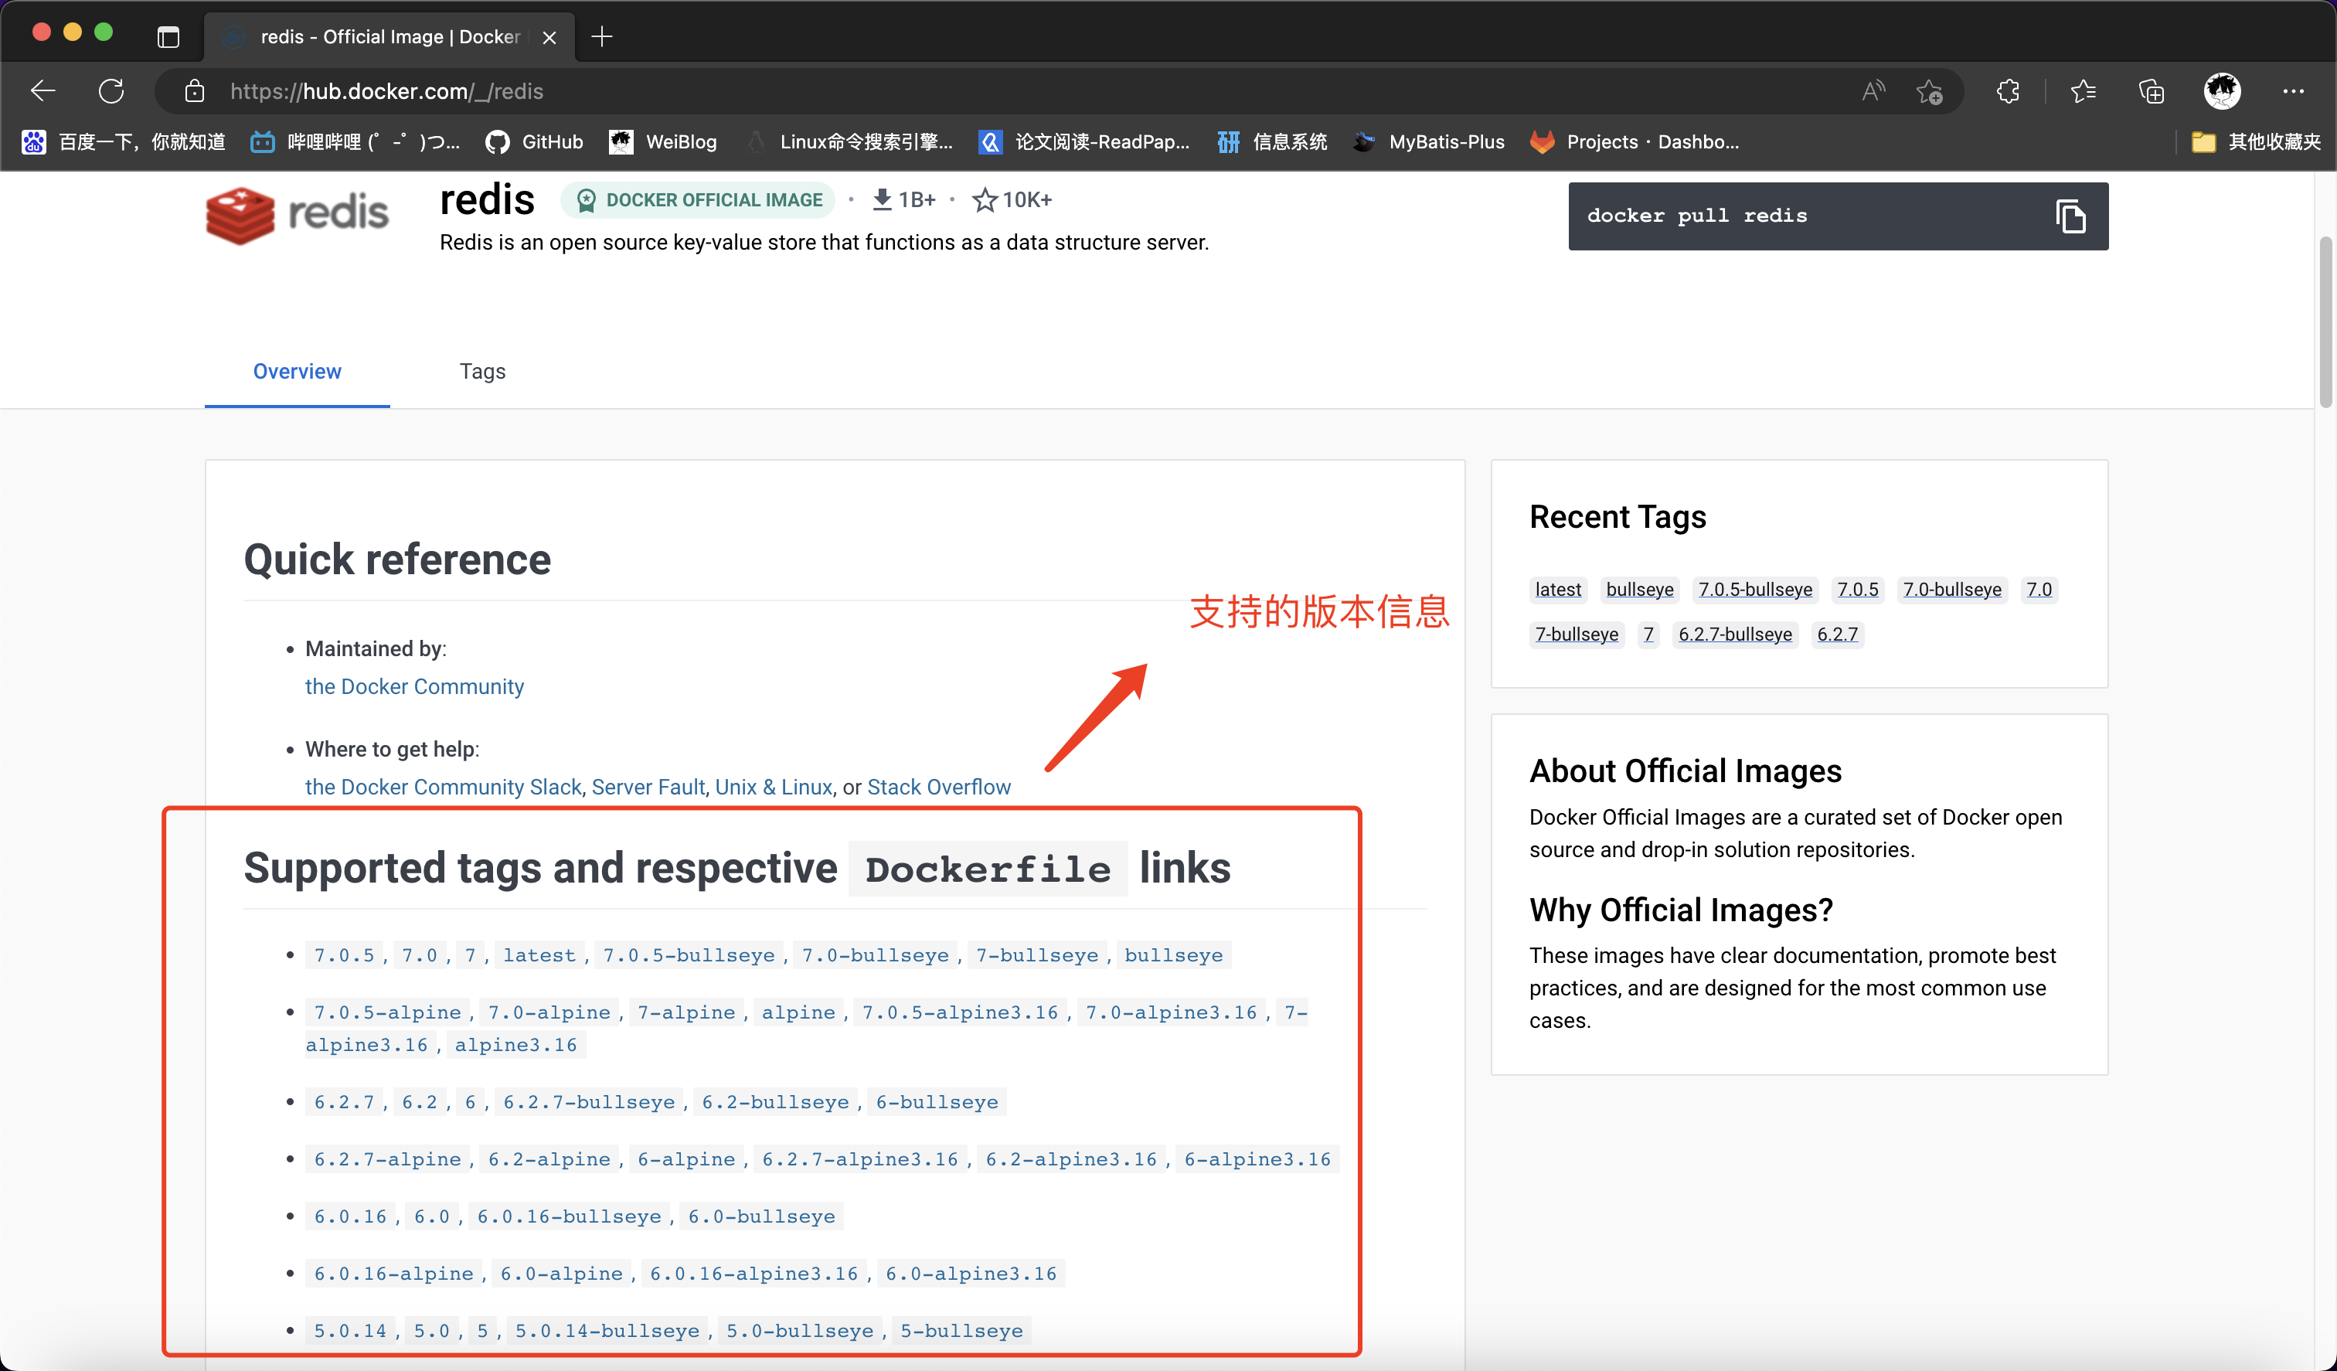Viewport: 2337px width, 1371px height.
Task: Open the Docker Community link
Action: pos(413,686)
